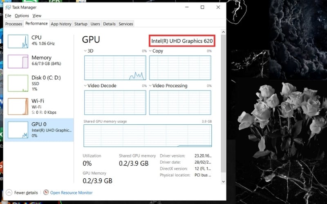
Task: Open the Details tab
Action: coord(109,24)
